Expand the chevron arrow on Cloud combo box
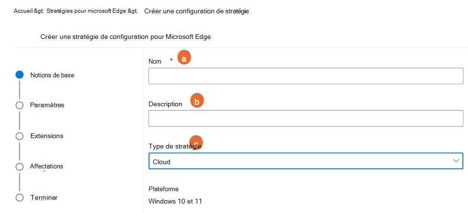 coord(456,162)
